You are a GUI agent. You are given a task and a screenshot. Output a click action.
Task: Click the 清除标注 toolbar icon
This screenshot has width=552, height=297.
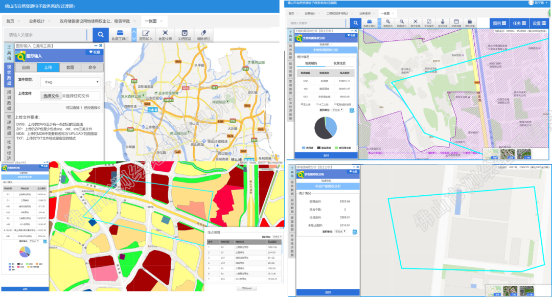pos(203,35)
